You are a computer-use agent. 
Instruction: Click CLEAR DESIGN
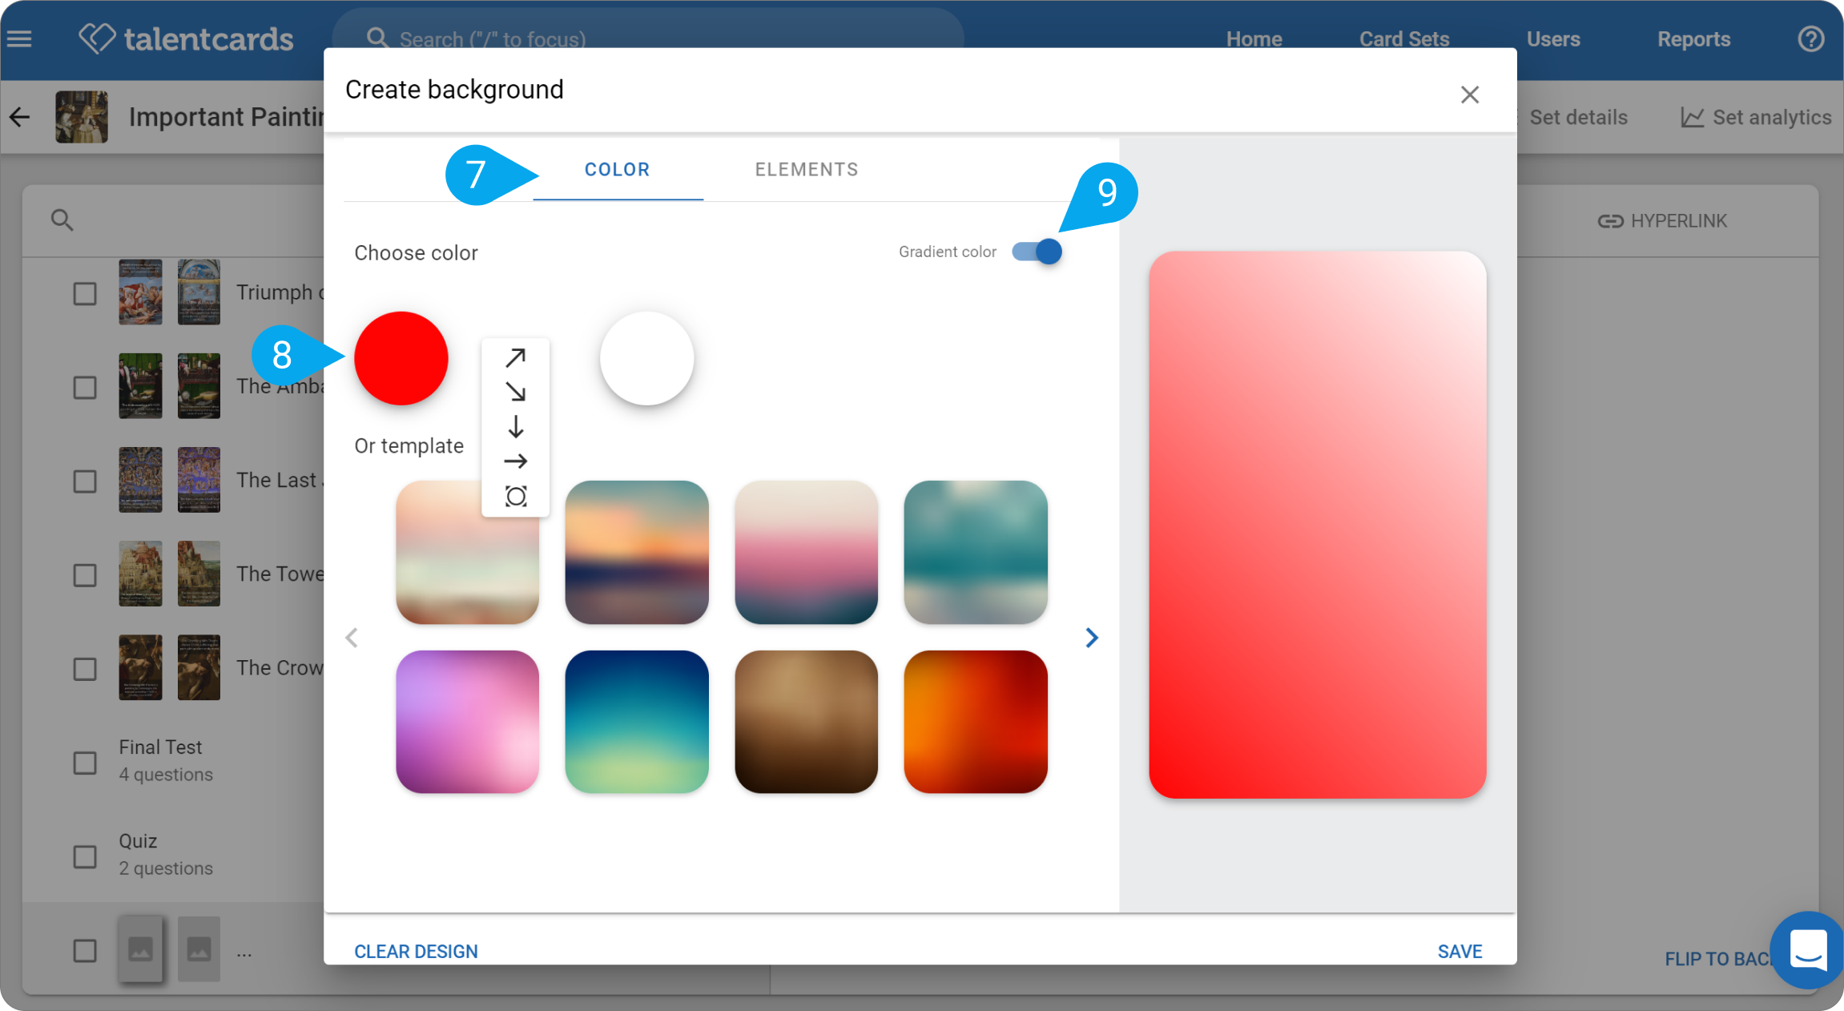pyautogui.click(x=417, y=951)
